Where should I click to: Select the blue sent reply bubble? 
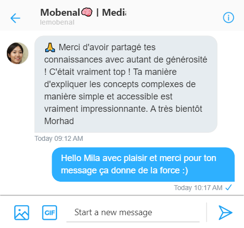click(x=143, y=164)
